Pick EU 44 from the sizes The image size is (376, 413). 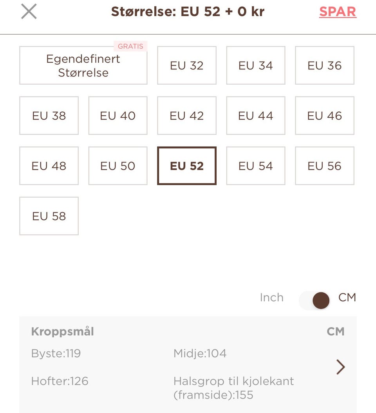(x=256, y=116)
